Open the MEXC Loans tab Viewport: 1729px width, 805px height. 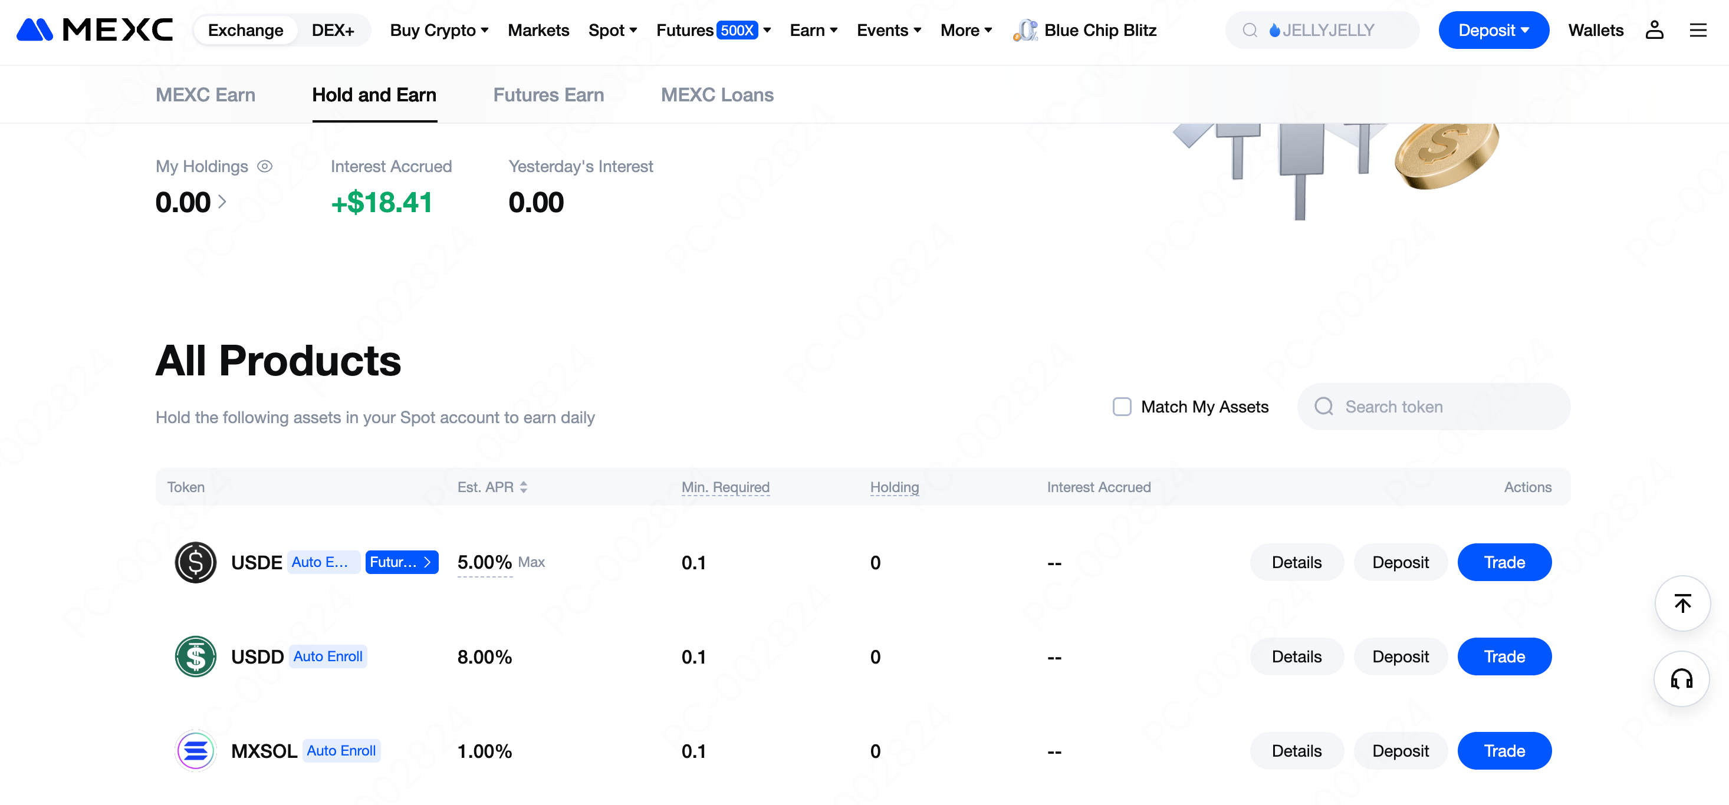tap(717, 95)
